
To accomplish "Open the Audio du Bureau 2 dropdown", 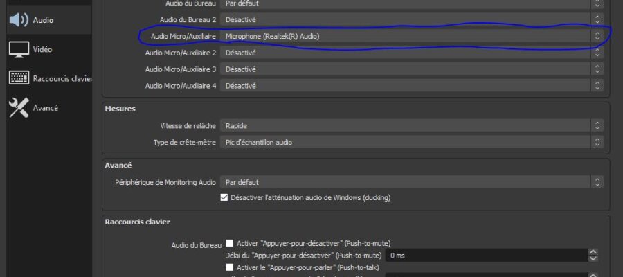I will [412, 19].
